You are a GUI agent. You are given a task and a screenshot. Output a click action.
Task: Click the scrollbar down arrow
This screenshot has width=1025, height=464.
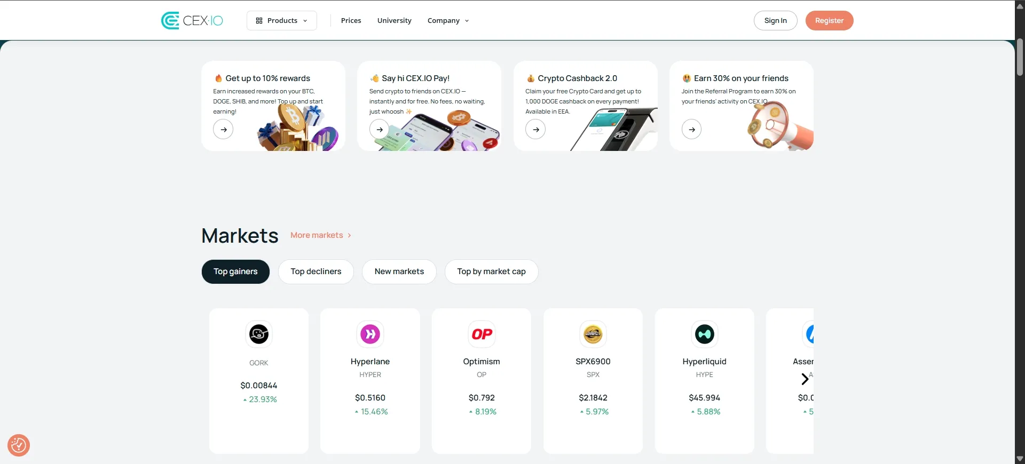(x=1020, y=459)
